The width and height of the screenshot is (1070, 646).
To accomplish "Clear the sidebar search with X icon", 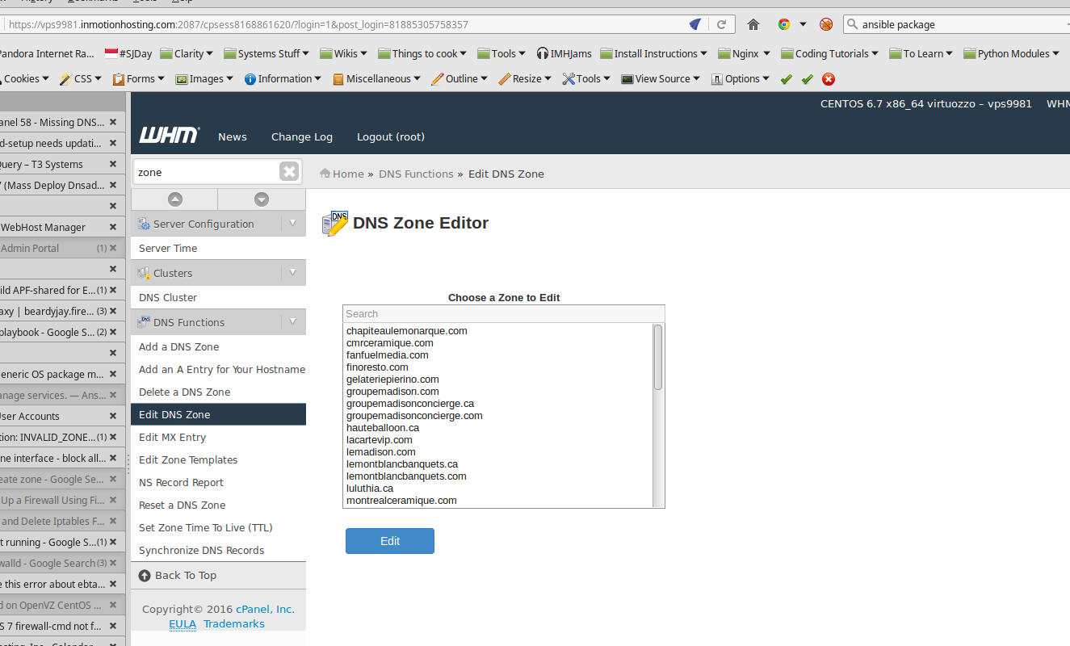I will click(x=289, y=171).
